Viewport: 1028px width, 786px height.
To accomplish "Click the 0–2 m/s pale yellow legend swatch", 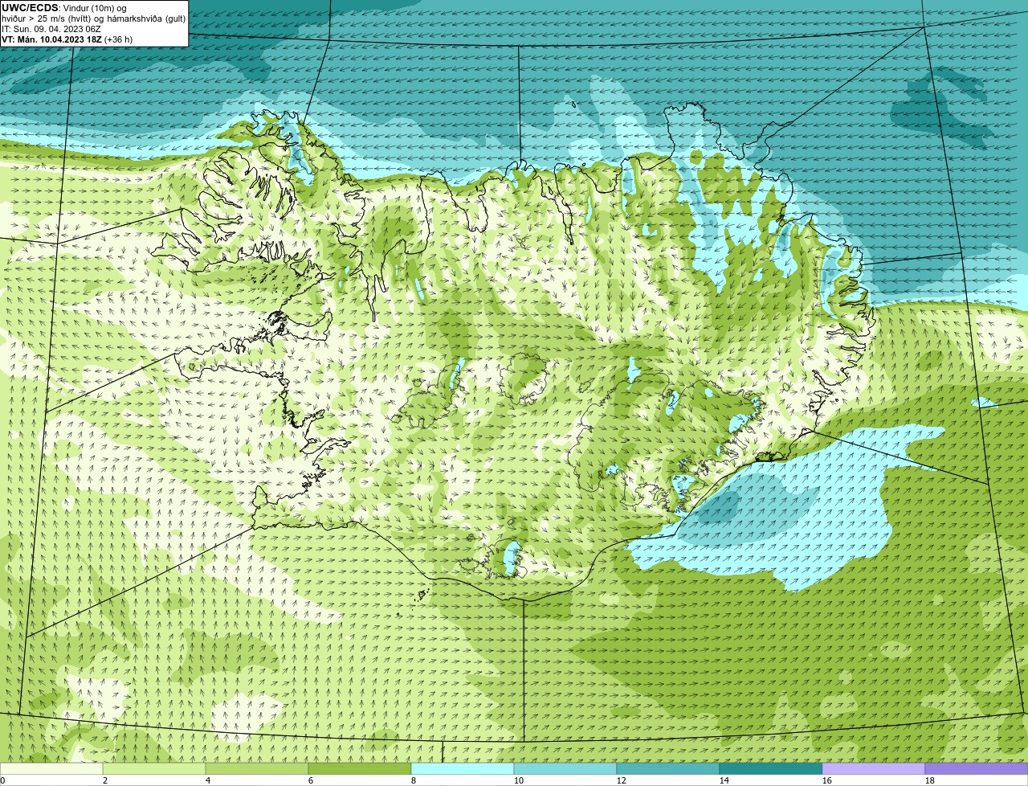I will pyautogui.click(x=51, y=768).
